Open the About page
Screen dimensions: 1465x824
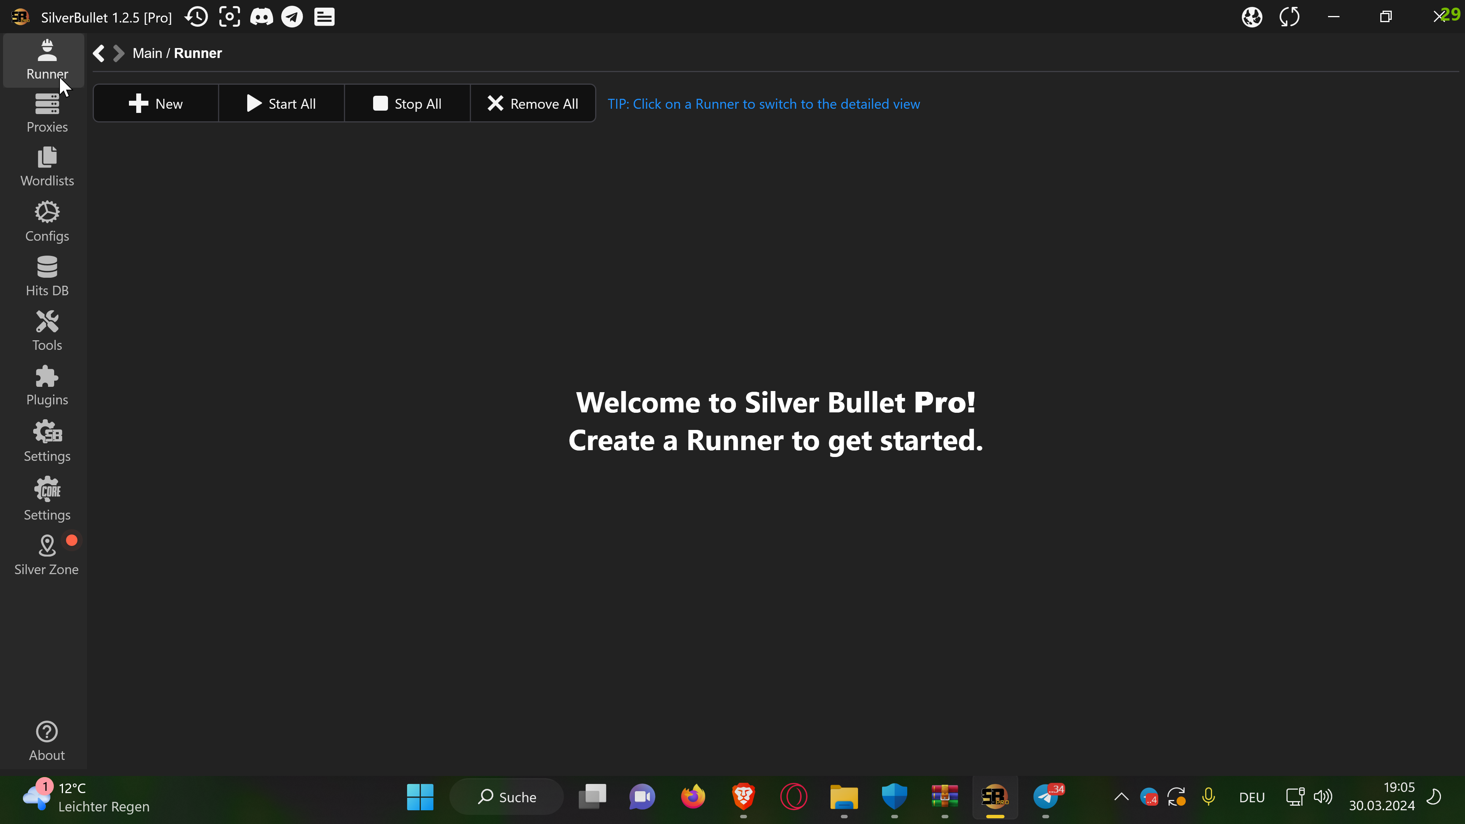click(47, 741)
